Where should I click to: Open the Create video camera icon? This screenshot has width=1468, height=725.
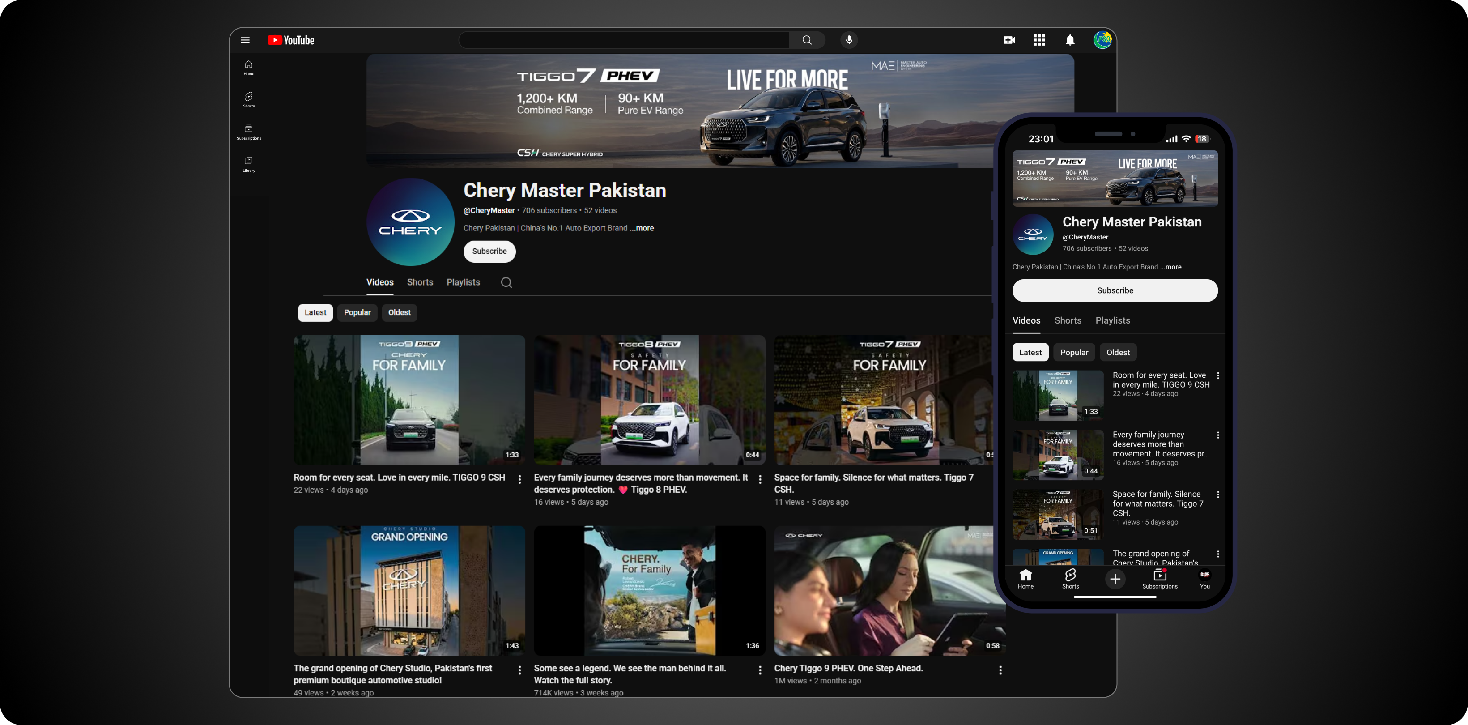coord(1008,40)
